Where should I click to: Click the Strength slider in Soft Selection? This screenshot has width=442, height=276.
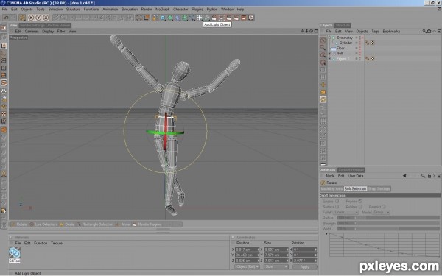(388, 223)
